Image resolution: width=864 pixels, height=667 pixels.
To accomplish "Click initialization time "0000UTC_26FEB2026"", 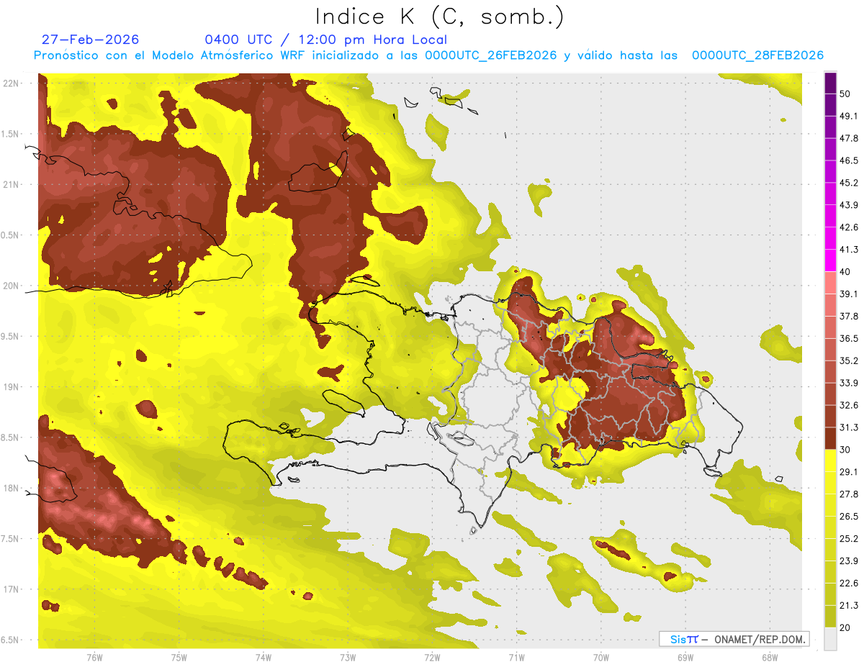I will click(490, 55).
